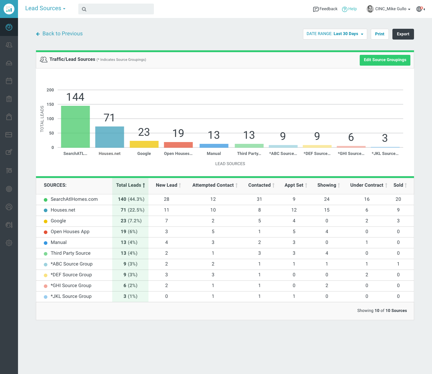The height and width of the screenshot is (374, 432).
Task: Click the *JKL Source chart axis label
Action: 385,153
